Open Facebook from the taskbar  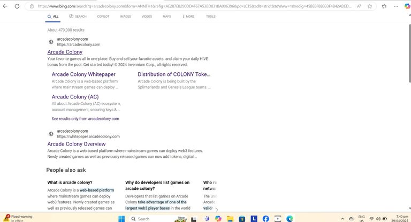coord(266,219)
